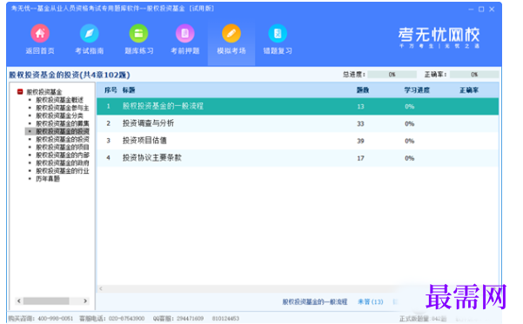Open the 未答(13) unanswered link
The height and width of the screenshot is (324, 523).
370,301
